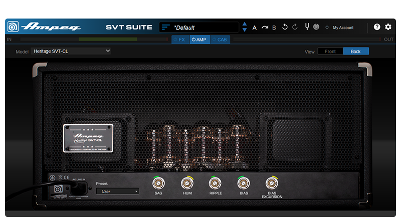Toggle CAB section power

coord(215,39)
